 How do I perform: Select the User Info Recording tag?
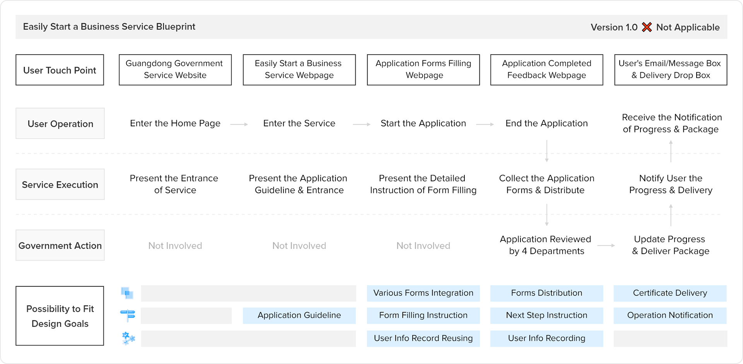coord(547,338)
